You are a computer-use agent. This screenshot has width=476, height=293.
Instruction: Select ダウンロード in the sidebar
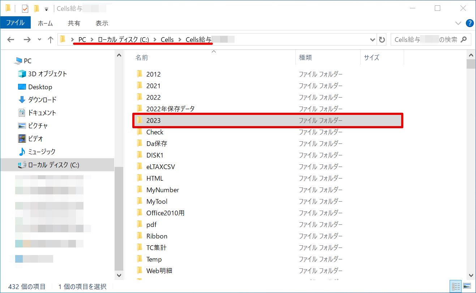pos(42,100)
